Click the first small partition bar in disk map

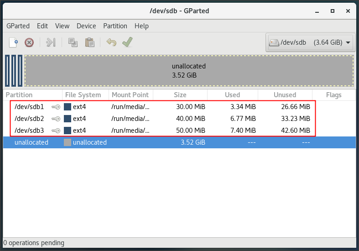pyautogui.click(x=7, y=71)
